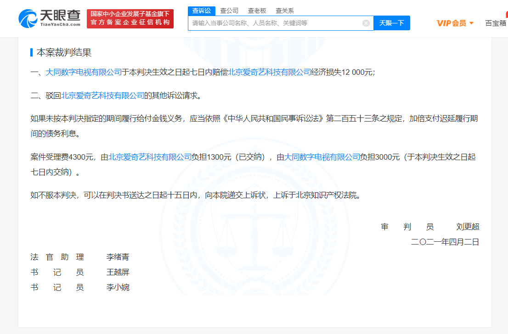Select the 本案裁判结果 section heading
508x334 pixels.
pyautogui.click(x=64, y=52)
